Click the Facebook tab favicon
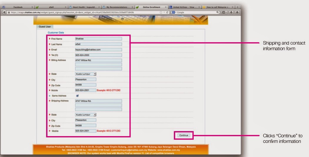Image resolution: width=309 pixels, height=157 pixels. point(4,7)
